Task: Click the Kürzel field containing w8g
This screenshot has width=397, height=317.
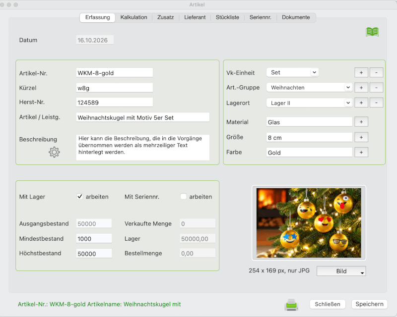Action: (115, 88)
